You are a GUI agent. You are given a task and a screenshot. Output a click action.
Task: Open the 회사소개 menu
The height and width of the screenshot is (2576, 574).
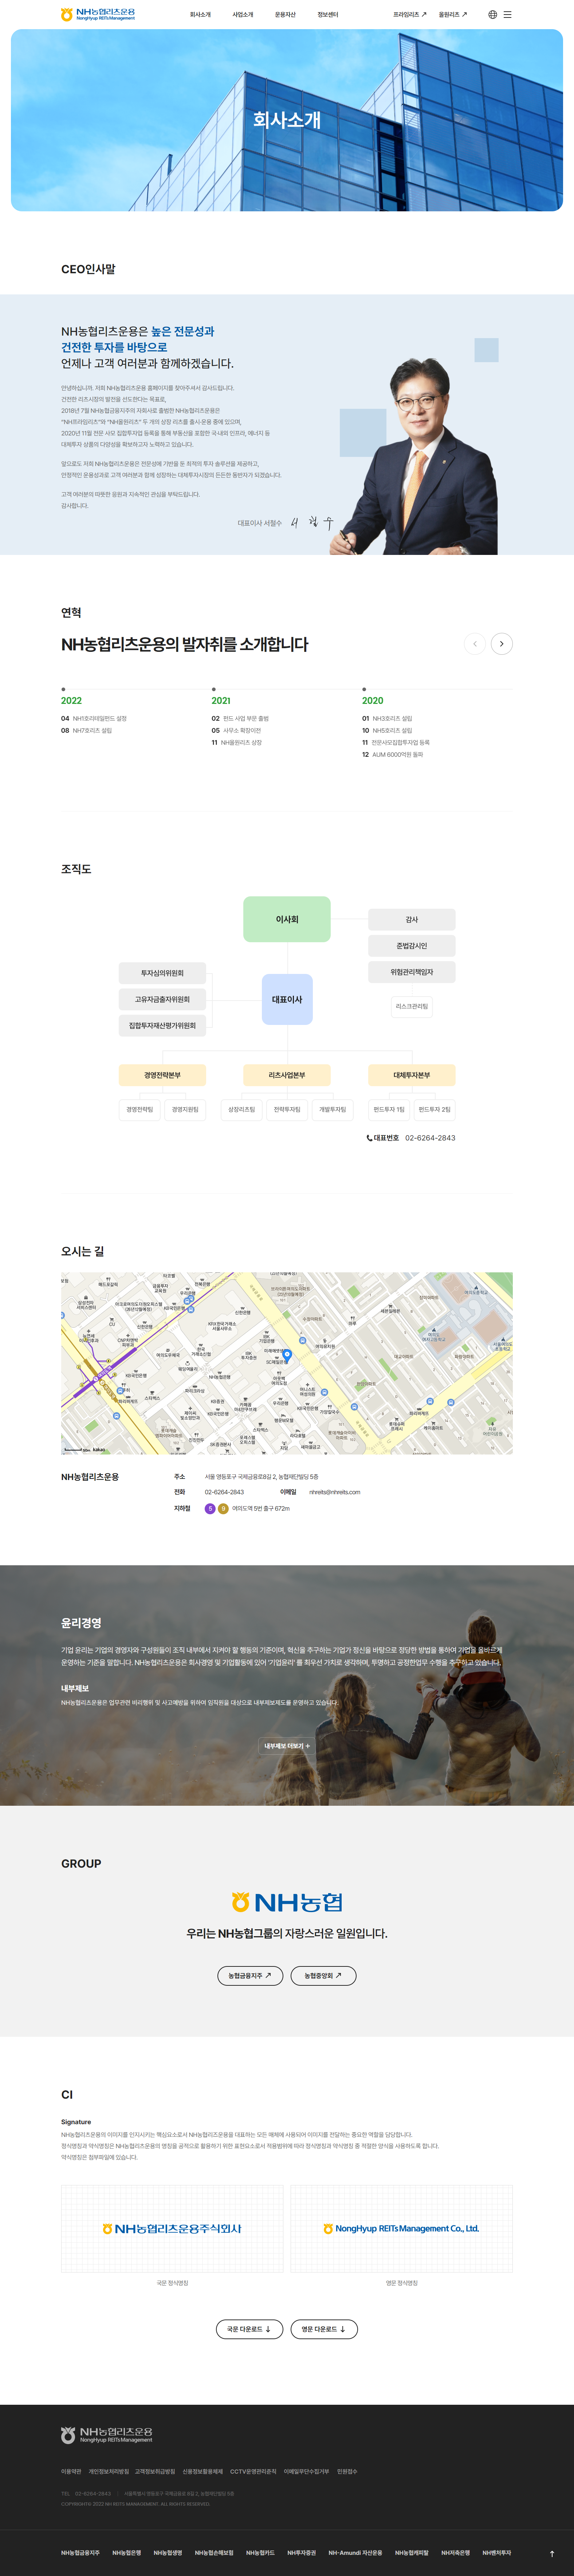(200, 15)
